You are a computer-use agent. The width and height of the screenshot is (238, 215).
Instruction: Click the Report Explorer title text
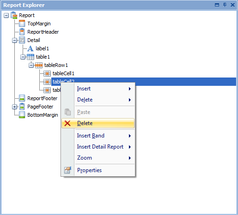24,5
